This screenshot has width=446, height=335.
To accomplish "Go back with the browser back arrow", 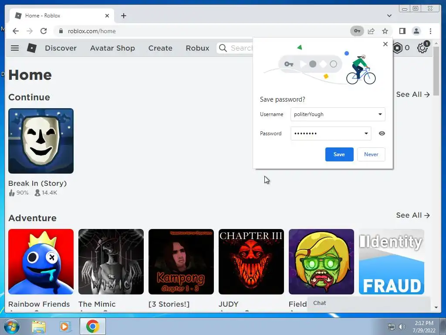I will coord(16,31).
